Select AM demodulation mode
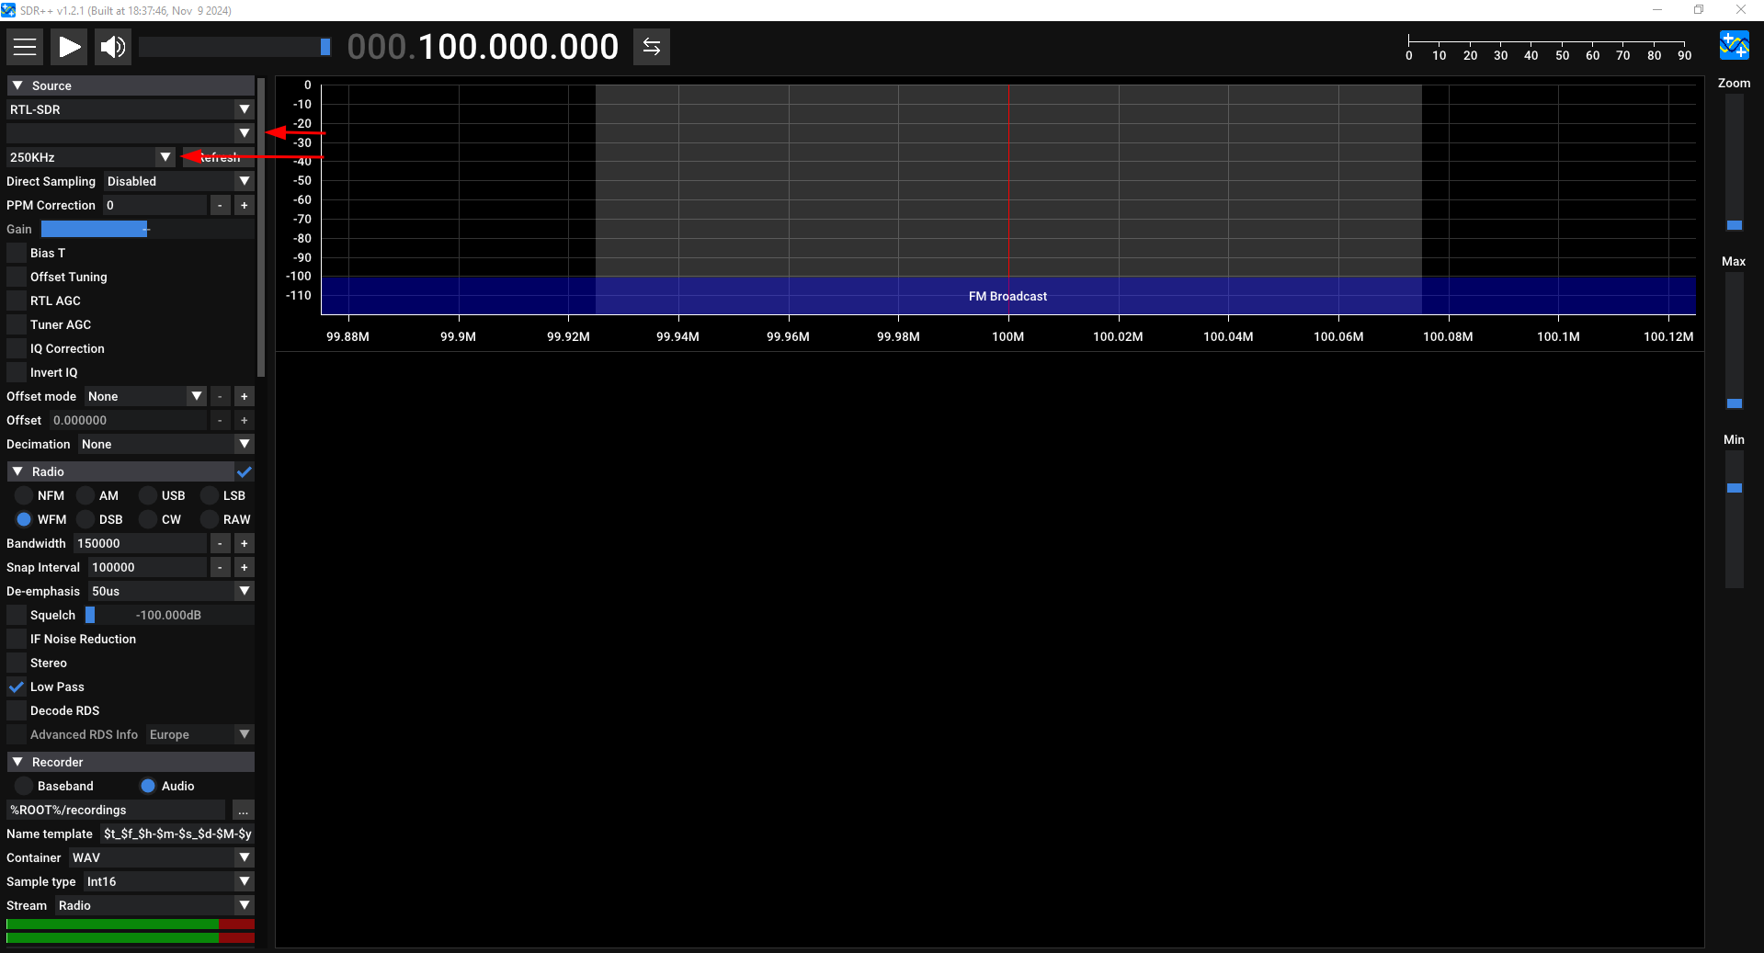 click(x=85, y=495)
